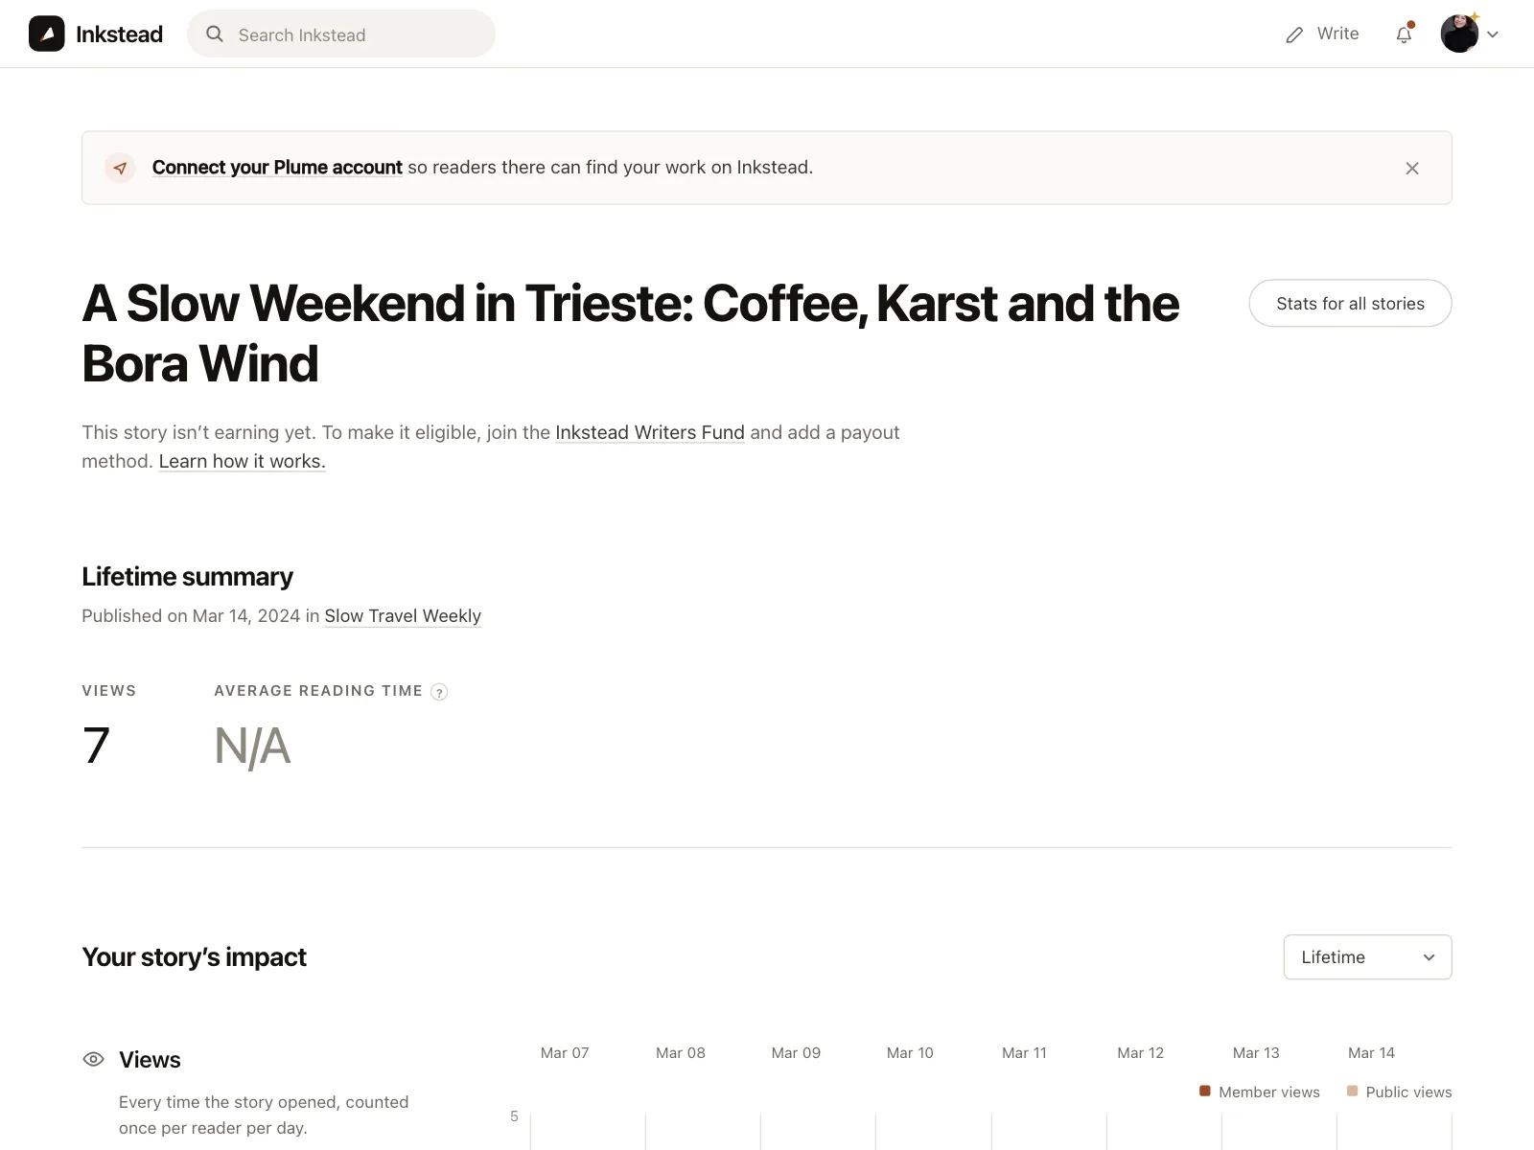Click the N/A reading time value
Viewport: 1534px width, 1150px height.
coord(252,747)
